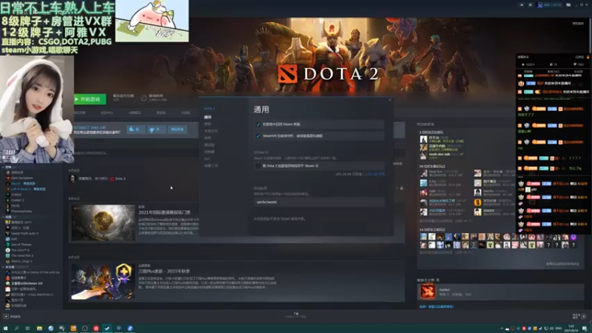The image size is (592, 333).
Task: Click the ENG input language indicator
Action: 559,329
